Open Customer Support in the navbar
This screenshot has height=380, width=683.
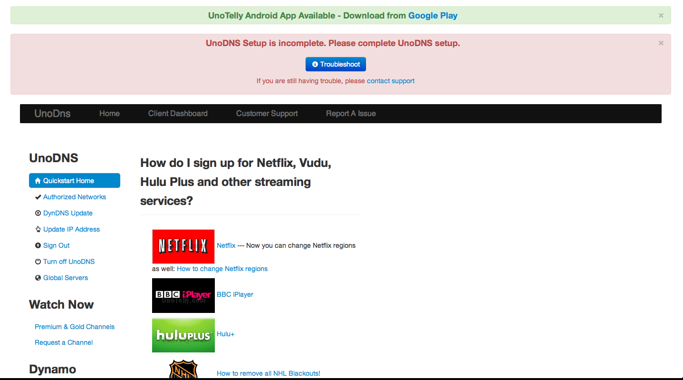pyautogui.click(x=267, y=114)
